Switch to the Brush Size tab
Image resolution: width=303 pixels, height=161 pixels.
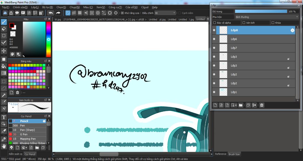pos(234,154)
